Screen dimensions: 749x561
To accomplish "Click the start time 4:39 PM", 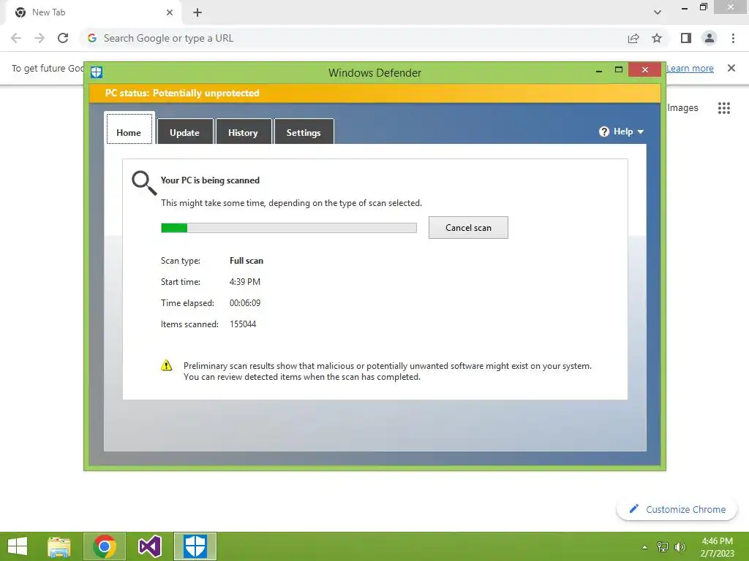I will [245, 282].
